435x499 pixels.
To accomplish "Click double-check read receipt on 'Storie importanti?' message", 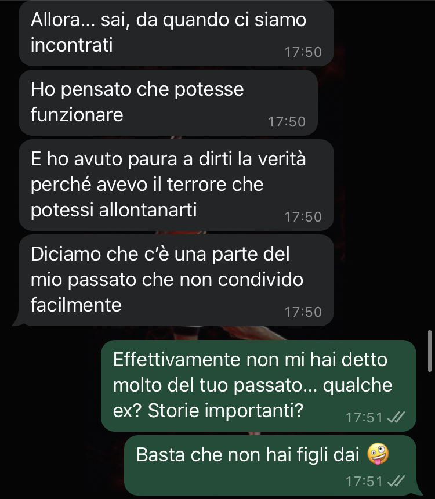I will click(396, 417).
